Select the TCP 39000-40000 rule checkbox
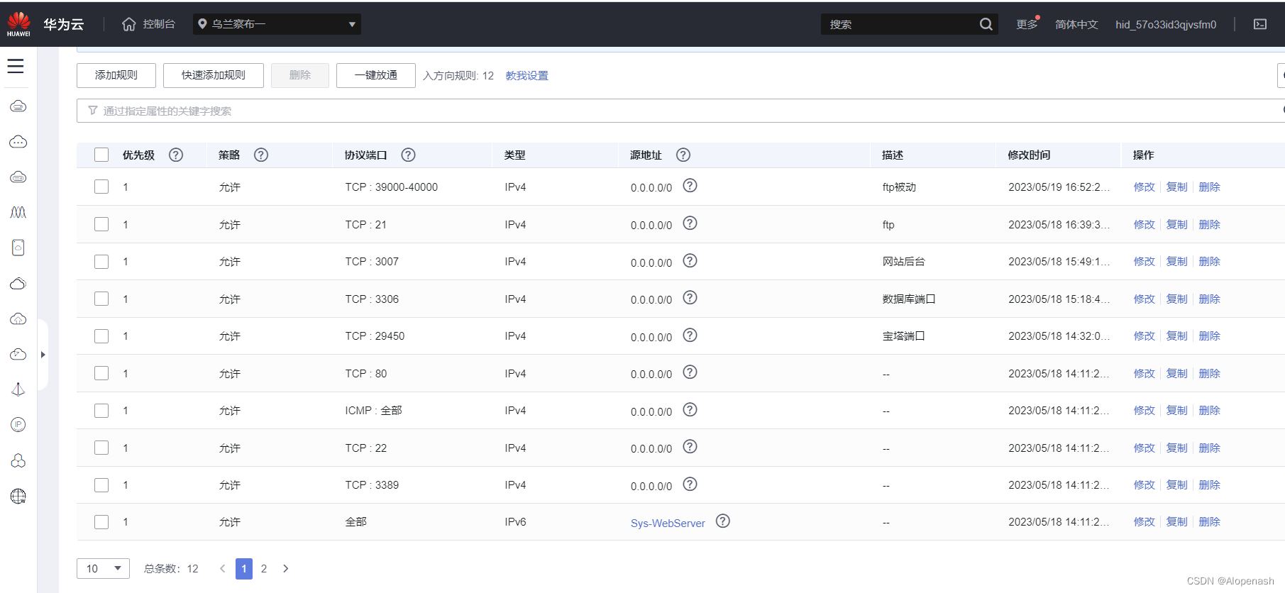Screen dimensions: 1285x593 tap(101, 187)
